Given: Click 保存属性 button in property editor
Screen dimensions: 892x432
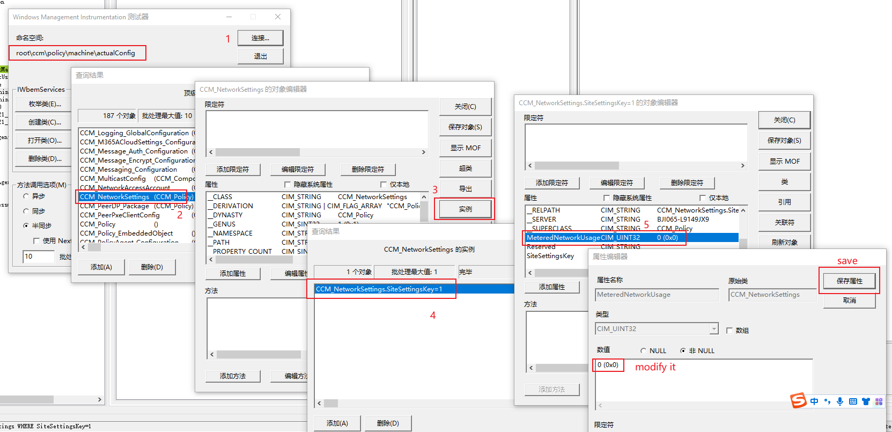Looking at the screenshot, I should click(849, 281).
